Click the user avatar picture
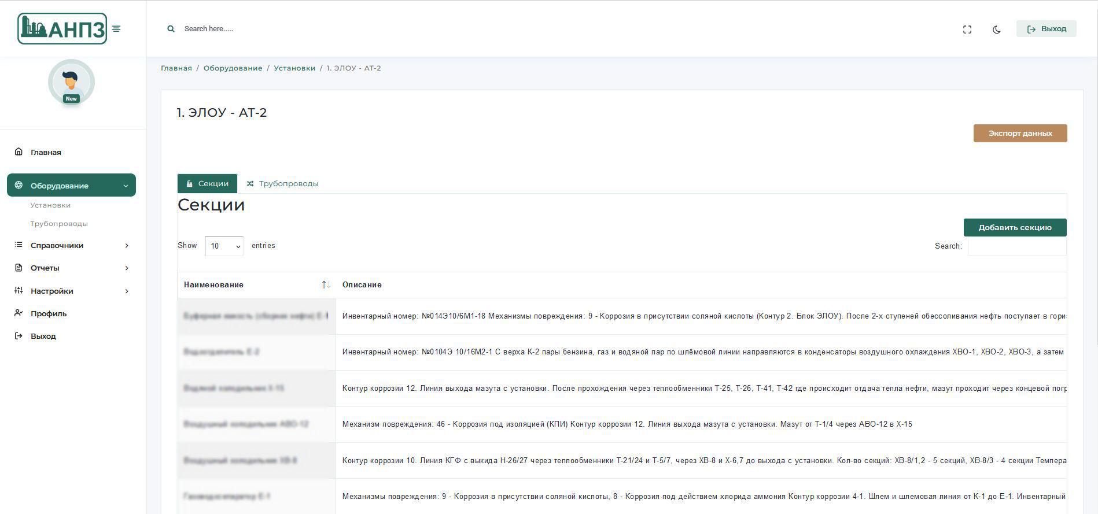The width and height of the screenshot is (1098, 514). pyautogui.click(x=71, y=82)
